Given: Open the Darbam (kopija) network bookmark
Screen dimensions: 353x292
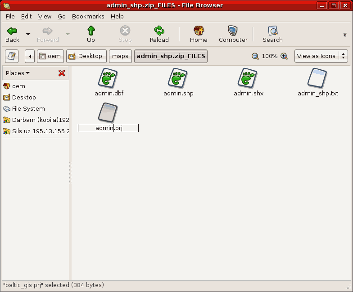Looking at the screenshot, I should click(36, 120).
